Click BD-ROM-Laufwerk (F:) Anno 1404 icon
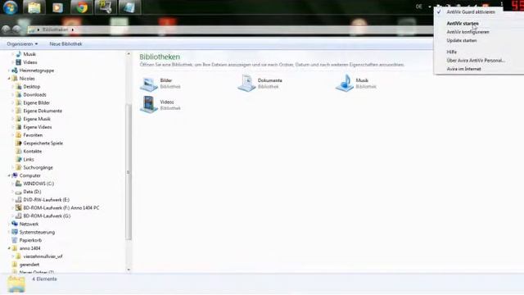The height and width of the screenshot is (295, 524). click(19, 207)
